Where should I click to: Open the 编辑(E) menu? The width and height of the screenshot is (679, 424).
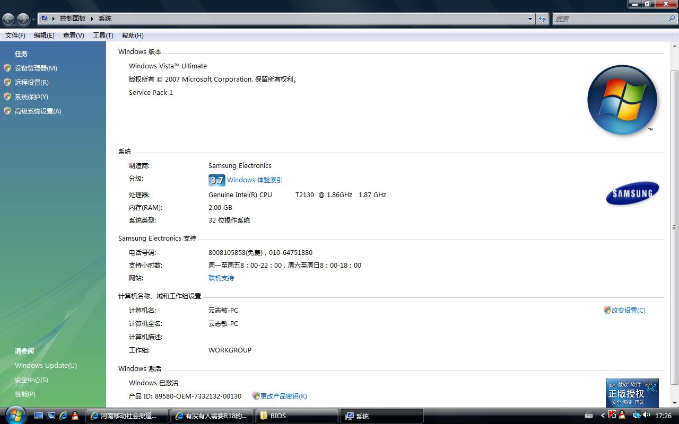pos(44,35)
